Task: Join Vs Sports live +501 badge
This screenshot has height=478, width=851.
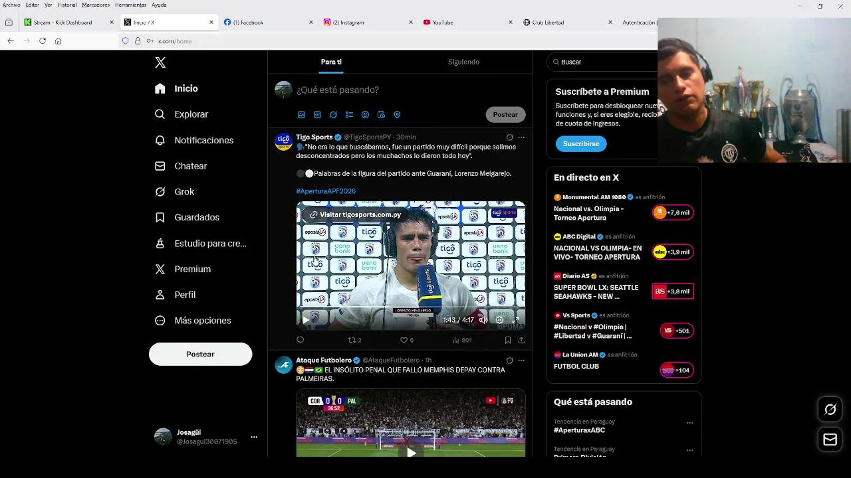Action: [677, 331]
